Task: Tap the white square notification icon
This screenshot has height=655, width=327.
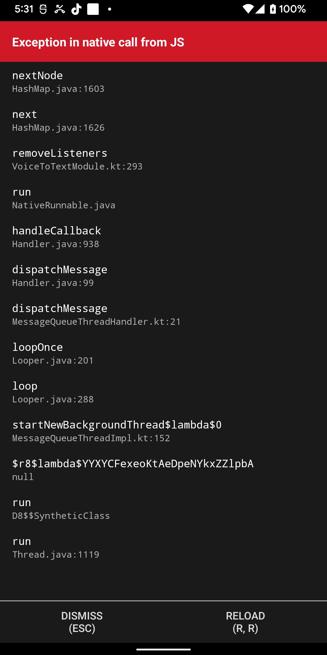Action: (x=93, y=9)
